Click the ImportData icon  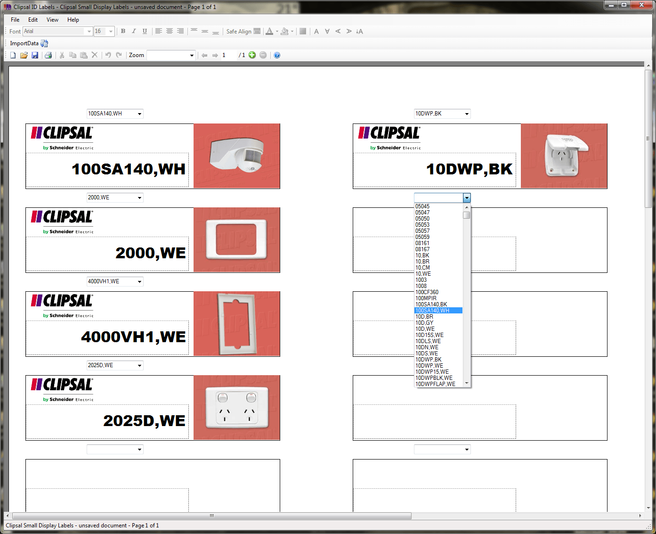coord(44,43)
